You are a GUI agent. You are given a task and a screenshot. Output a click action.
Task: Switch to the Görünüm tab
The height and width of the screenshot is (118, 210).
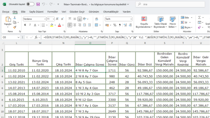click(x=94, y=12)
